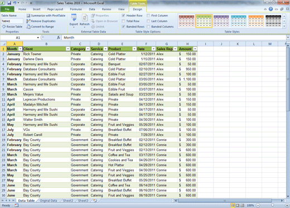Click the formula bar showing Month
290x208 pixels.
click(174, 37)
